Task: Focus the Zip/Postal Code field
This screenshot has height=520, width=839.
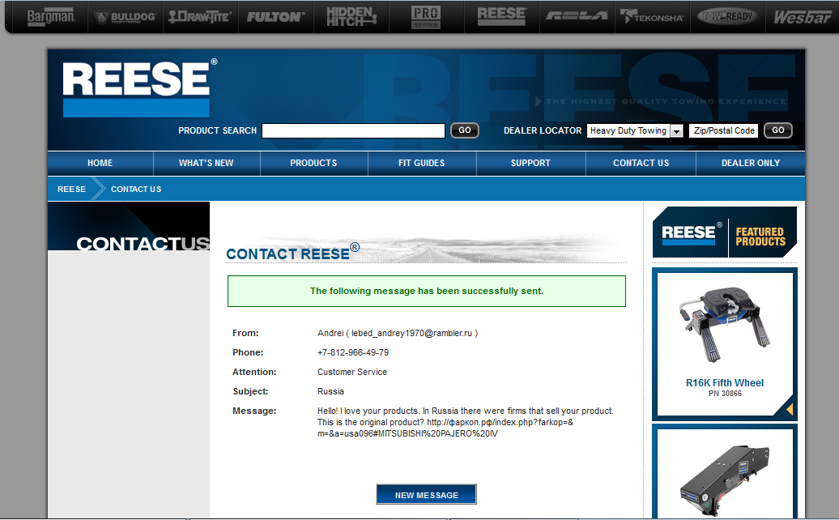Action: point(723,130)
